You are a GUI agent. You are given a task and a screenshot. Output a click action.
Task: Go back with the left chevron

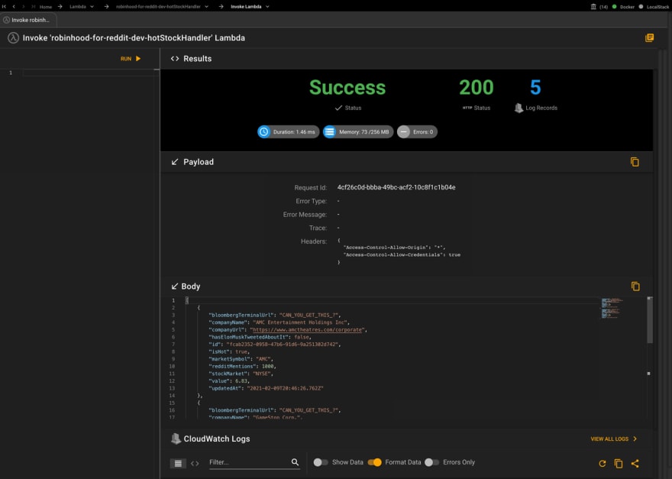tap(14, 6)
